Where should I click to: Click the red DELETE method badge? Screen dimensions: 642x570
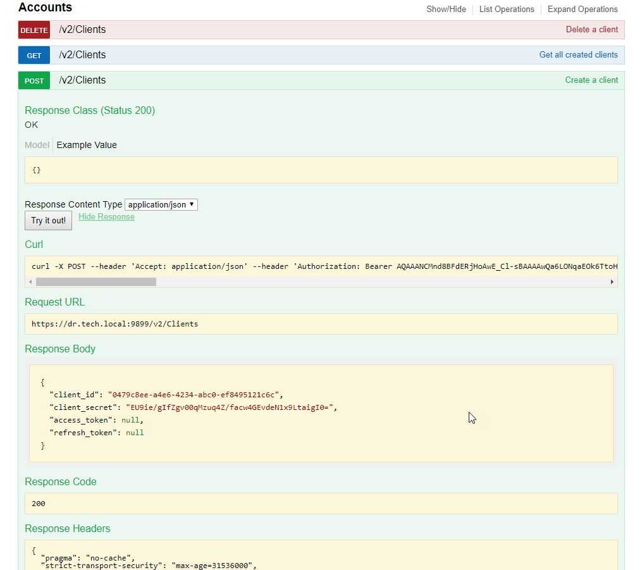(34, 30)
